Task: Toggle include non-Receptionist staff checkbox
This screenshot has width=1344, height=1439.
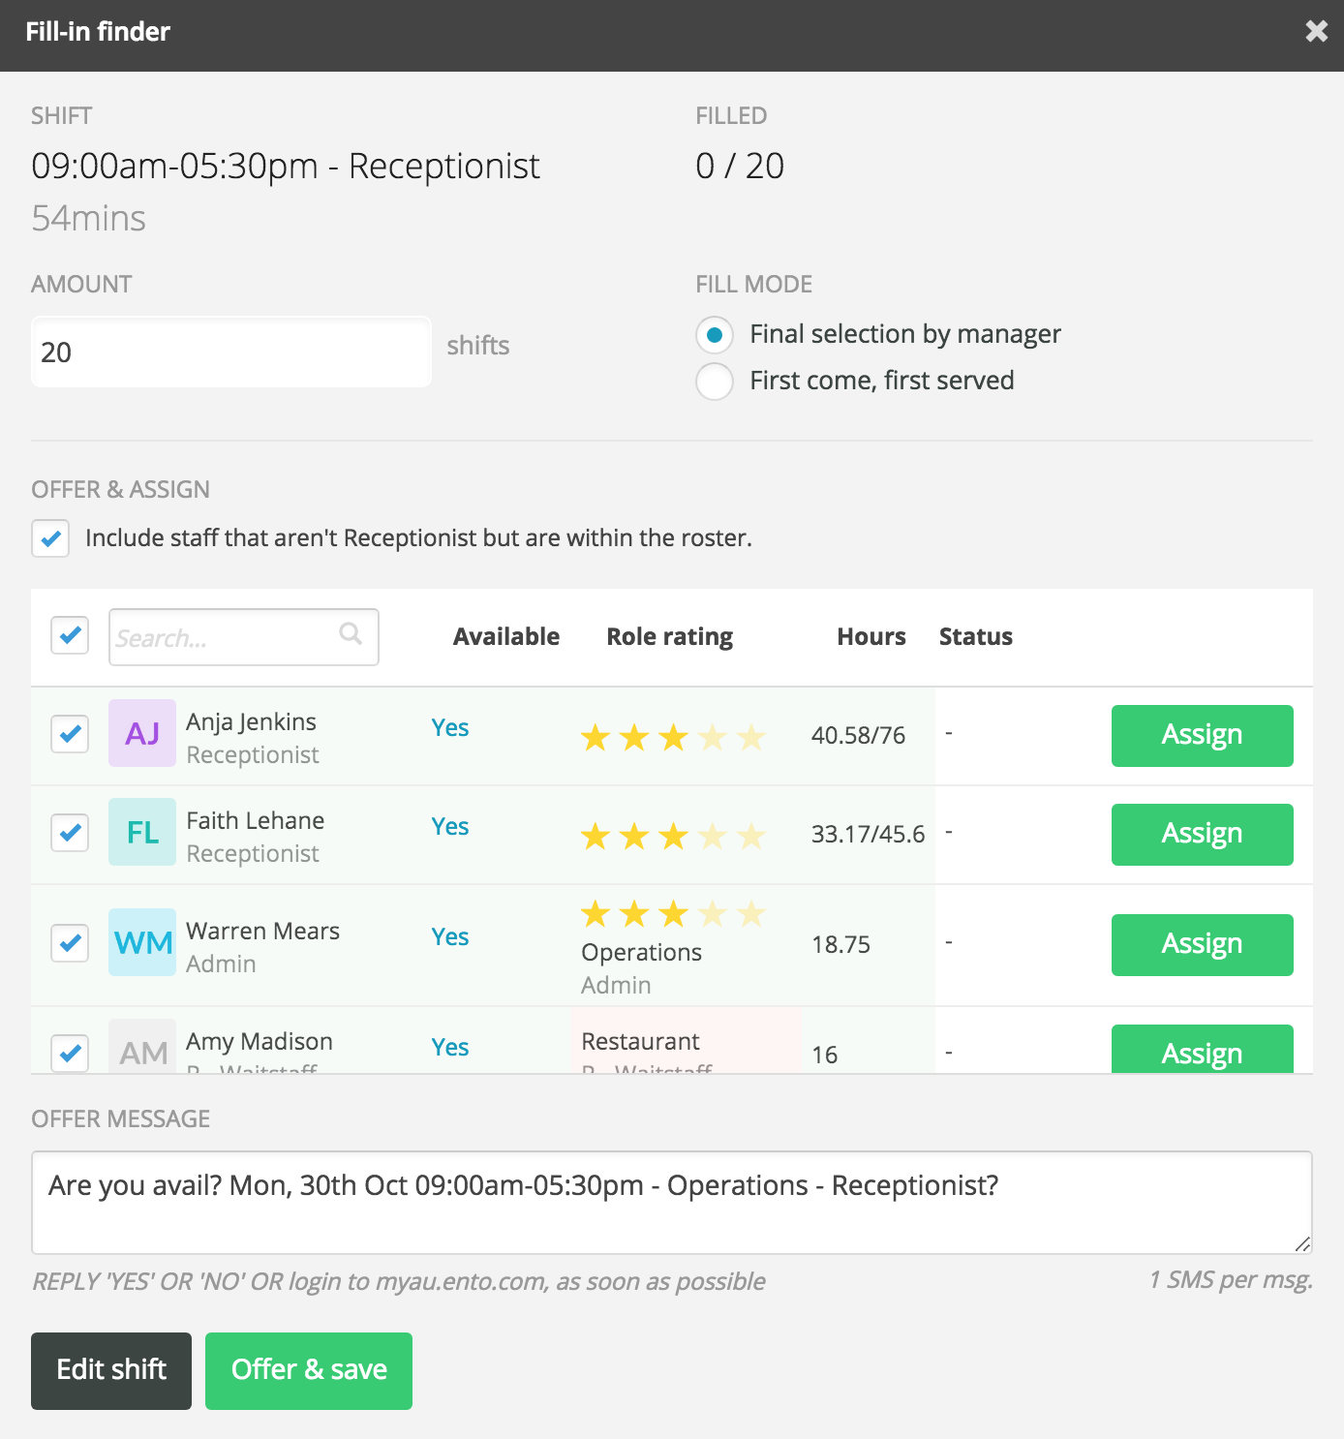Action: tap(50, 537)
